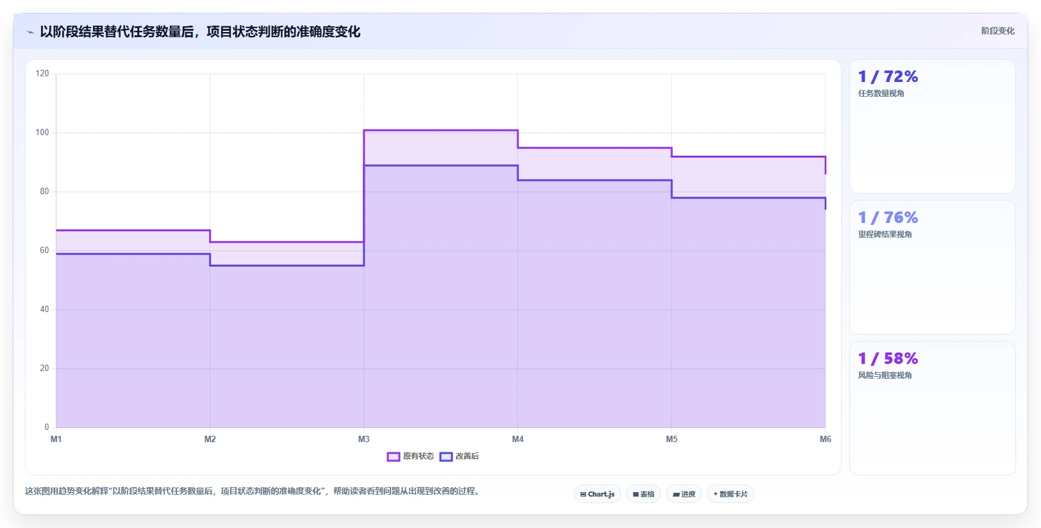This screenshot has height=528, width=1041.
Task: Click the 风险与阻塞视角 card label
Action: (x=885, y=375)
